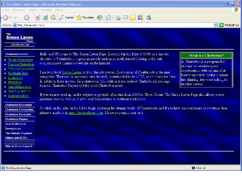Open the Ansicht menu
This screenshot has height=181, width=242.
pos(33,10)
